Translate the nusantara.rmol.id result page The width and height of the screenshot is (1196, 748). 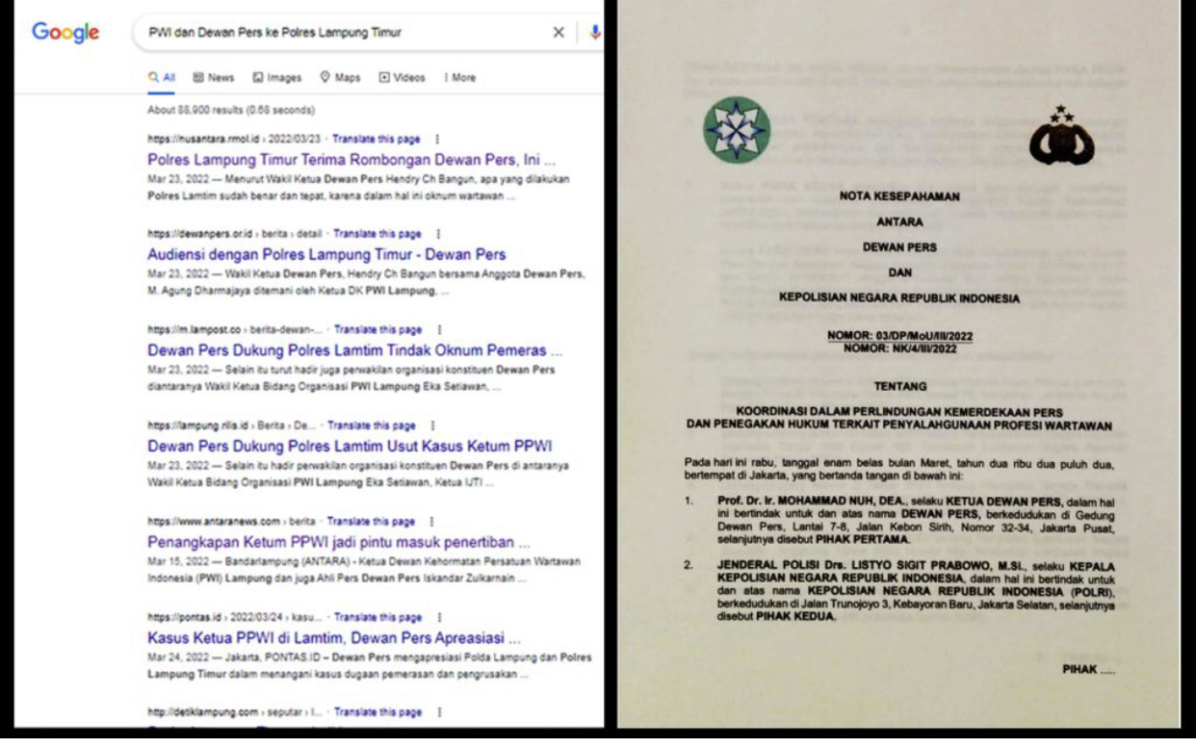point(377,139)
